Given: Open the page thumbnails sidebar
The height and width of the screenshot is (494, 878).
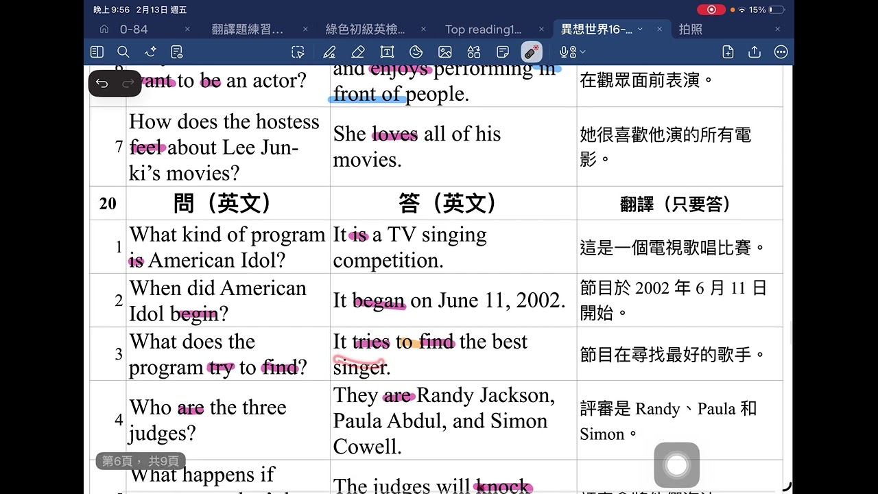Looking at the screenshot, I should tap(97, 52).
